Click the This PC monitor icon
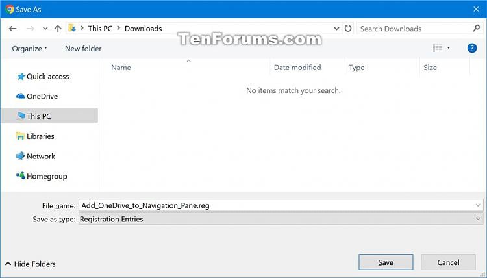The width and height of the screenshot is (487, 278). [x=21, y=116]
